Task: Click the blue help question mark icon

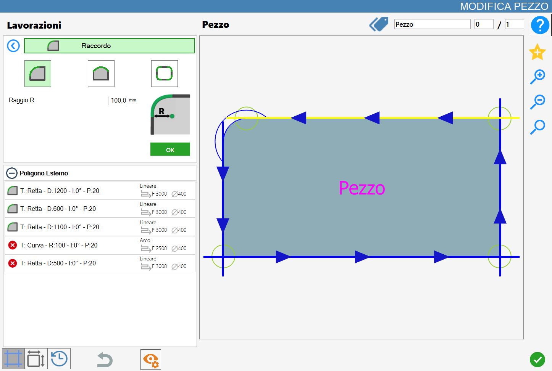Action: tap(540, 25)
